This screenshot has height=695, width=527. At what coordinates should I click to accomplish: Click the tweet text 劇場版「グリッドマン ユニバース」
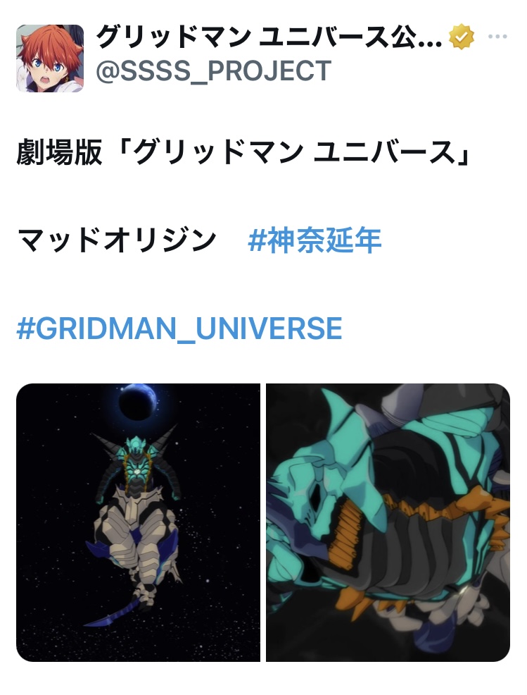pos(243,152)
